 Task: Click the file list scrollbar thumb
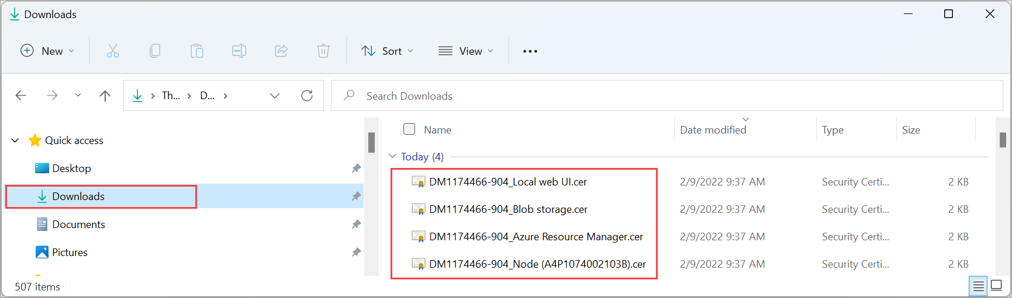pos(1003,140)
